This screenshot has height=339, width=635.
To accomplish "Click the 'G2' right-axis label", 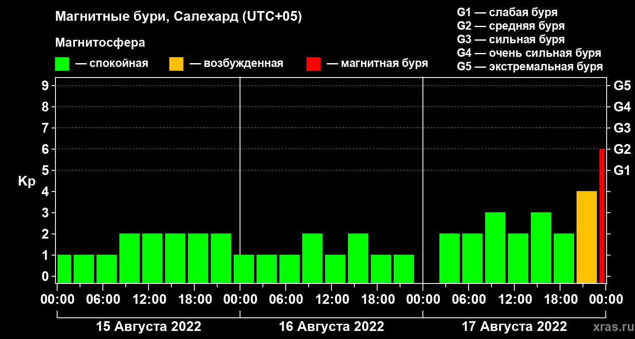I will click(x=622, y=149).
